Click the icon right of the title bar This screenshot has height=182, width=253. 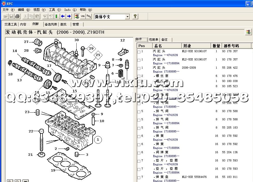[x=248, y=32]
